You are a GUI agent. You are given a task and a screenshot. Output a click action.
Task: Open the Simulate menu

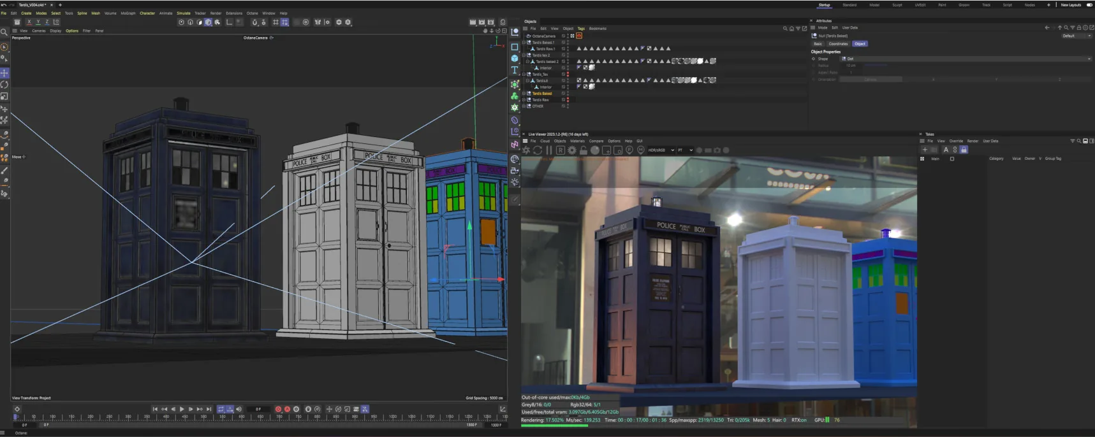[x=184, y=13]
